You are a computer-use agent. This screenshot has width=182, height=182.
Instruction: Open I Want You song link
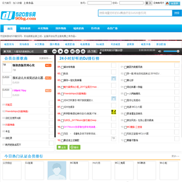(19, 90)
